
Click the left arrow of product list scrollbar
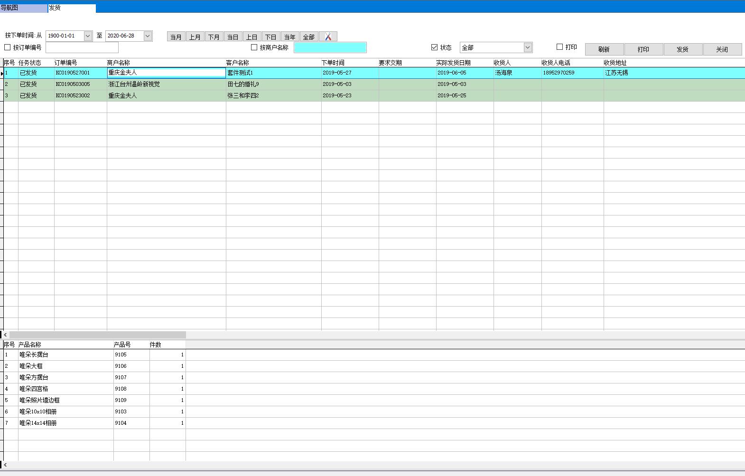click(x=5, y=465)
